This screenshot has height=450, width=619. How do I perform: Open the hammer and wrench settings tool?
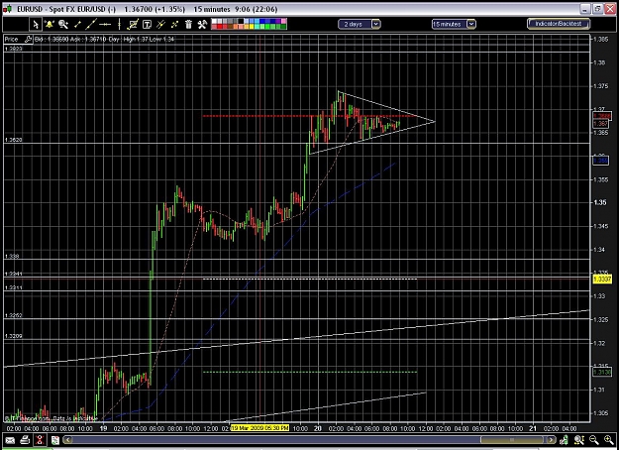point(202,25)
